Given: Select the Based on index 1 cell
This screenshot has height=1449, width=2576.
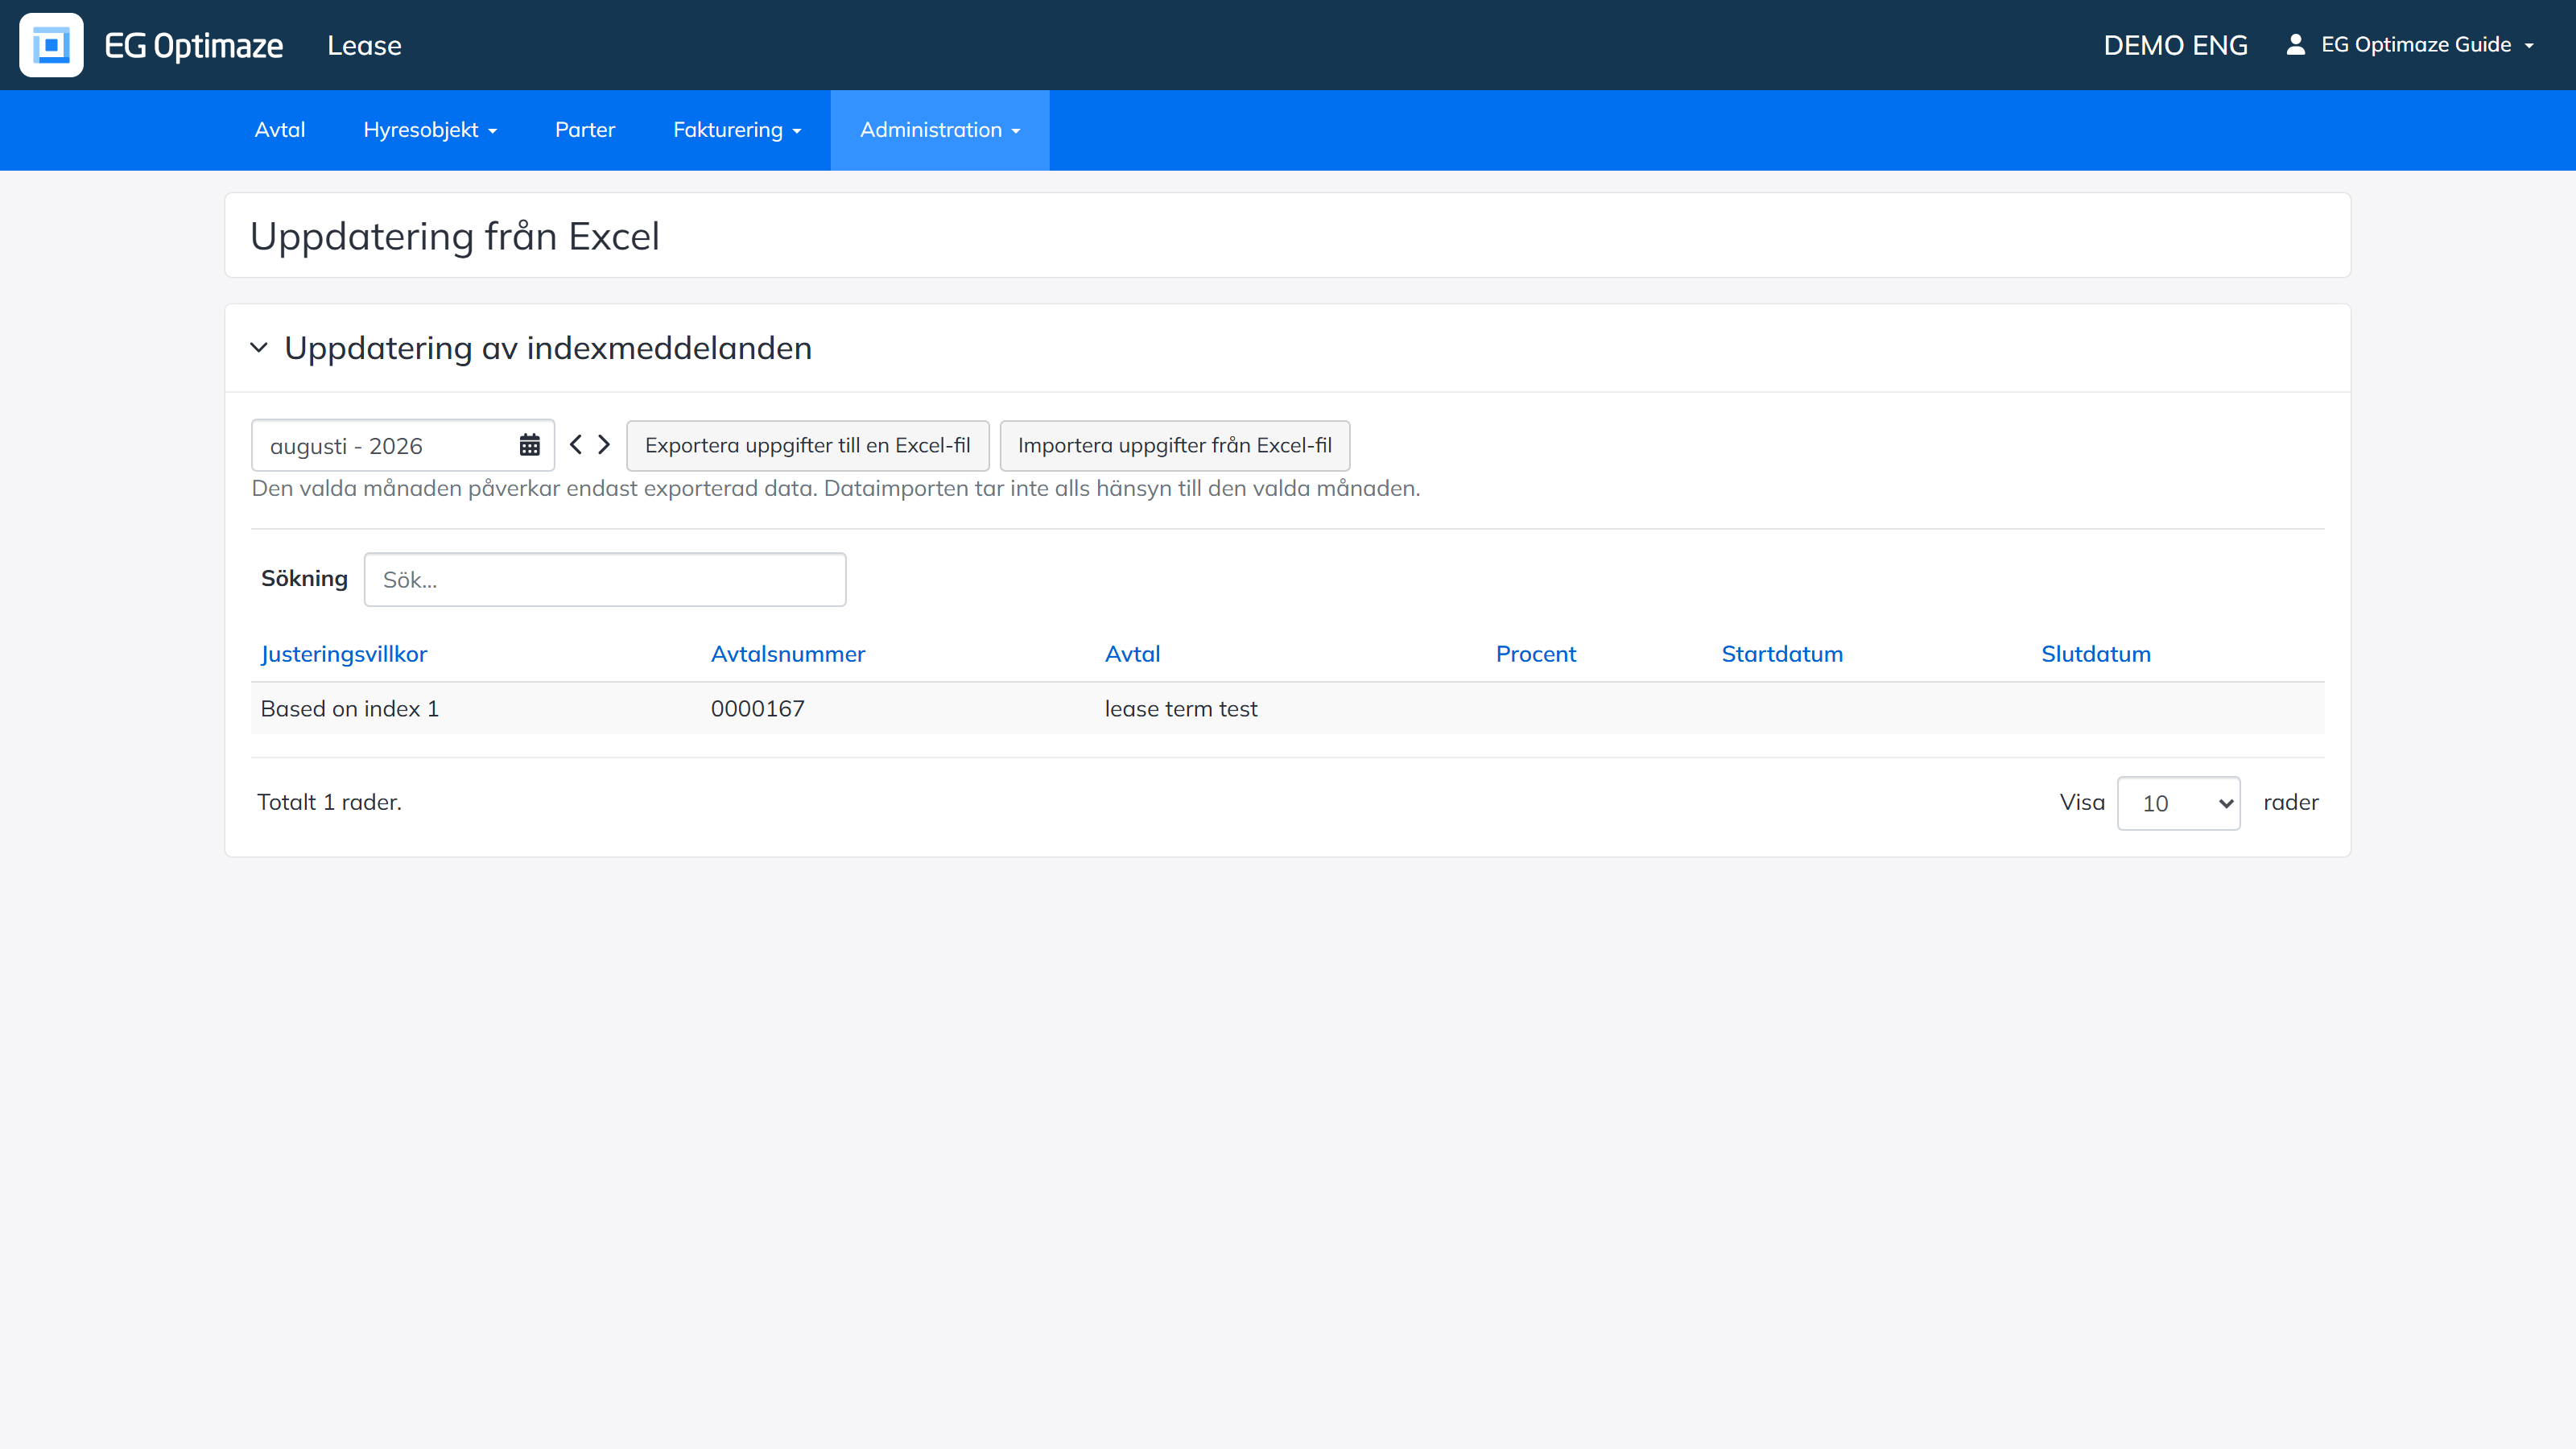Looking at the screenshot, I should [350, 709].
